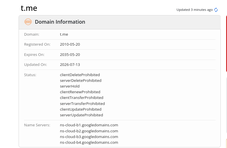Click the t.me page title
The height and width of the screenshot is (148, 227).
tap(29, 8)
